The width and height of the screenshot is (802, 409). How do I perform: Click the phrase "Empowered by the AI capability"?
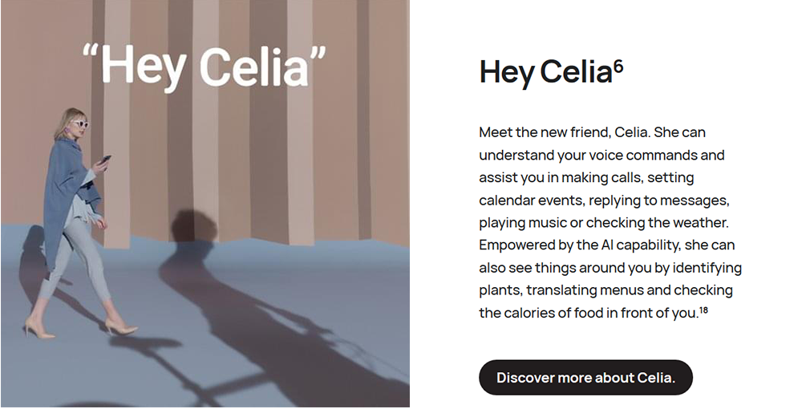pyautogui.click(x=578, y=245)
